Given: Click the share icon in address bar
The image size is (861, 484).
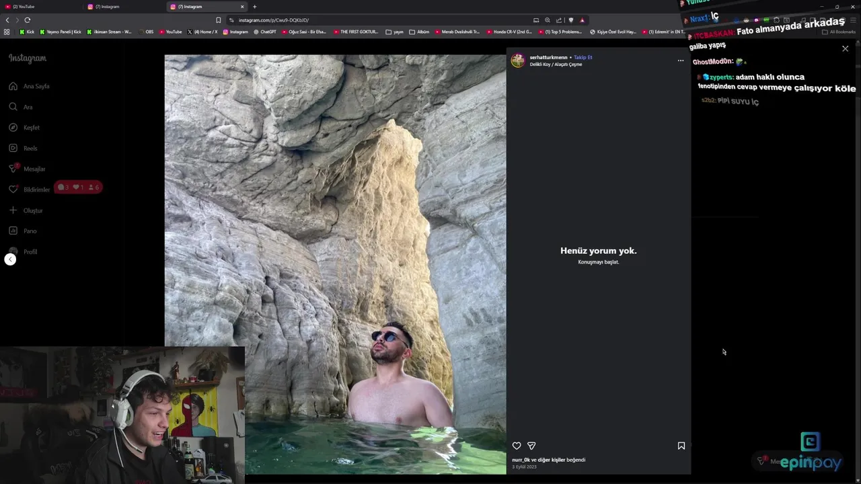Looking at the screenshot, I should click(559, 20).
